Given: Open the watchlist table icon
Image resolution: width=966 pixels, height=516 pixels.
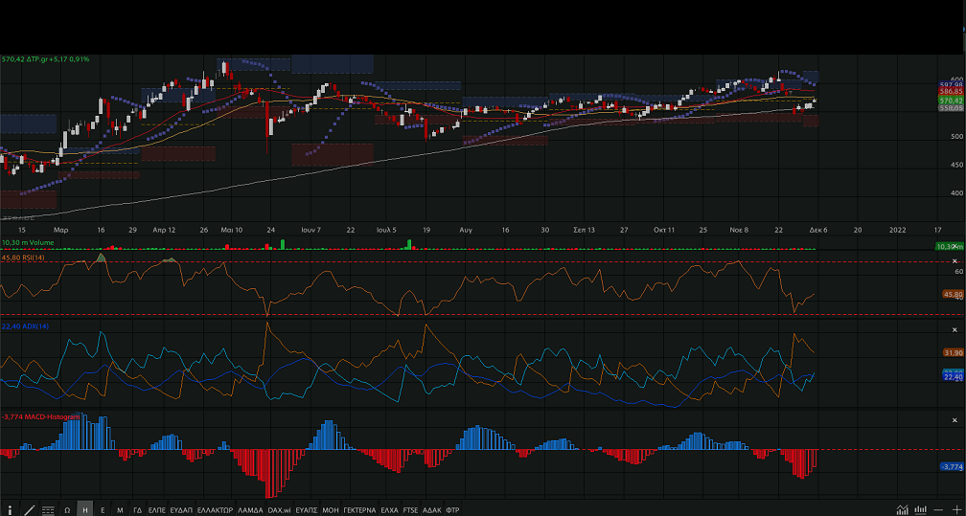Looking at the screenshot, I should [x=48, y=509].
